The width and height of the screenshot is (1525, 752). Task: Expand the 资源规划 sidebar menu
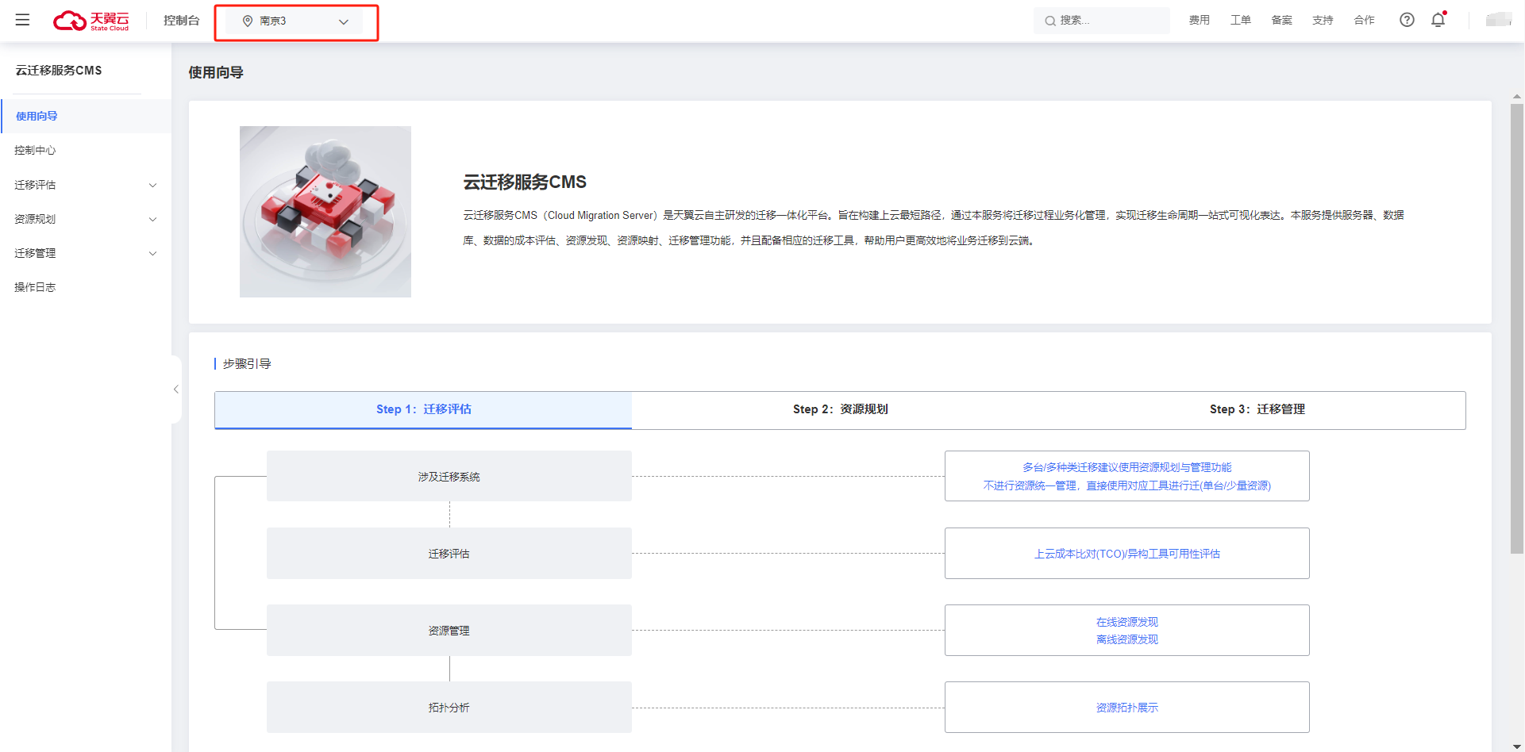85,219
